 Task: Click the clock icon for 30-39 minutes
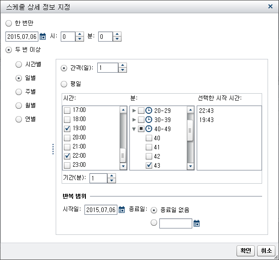click(x=149, y=120)
